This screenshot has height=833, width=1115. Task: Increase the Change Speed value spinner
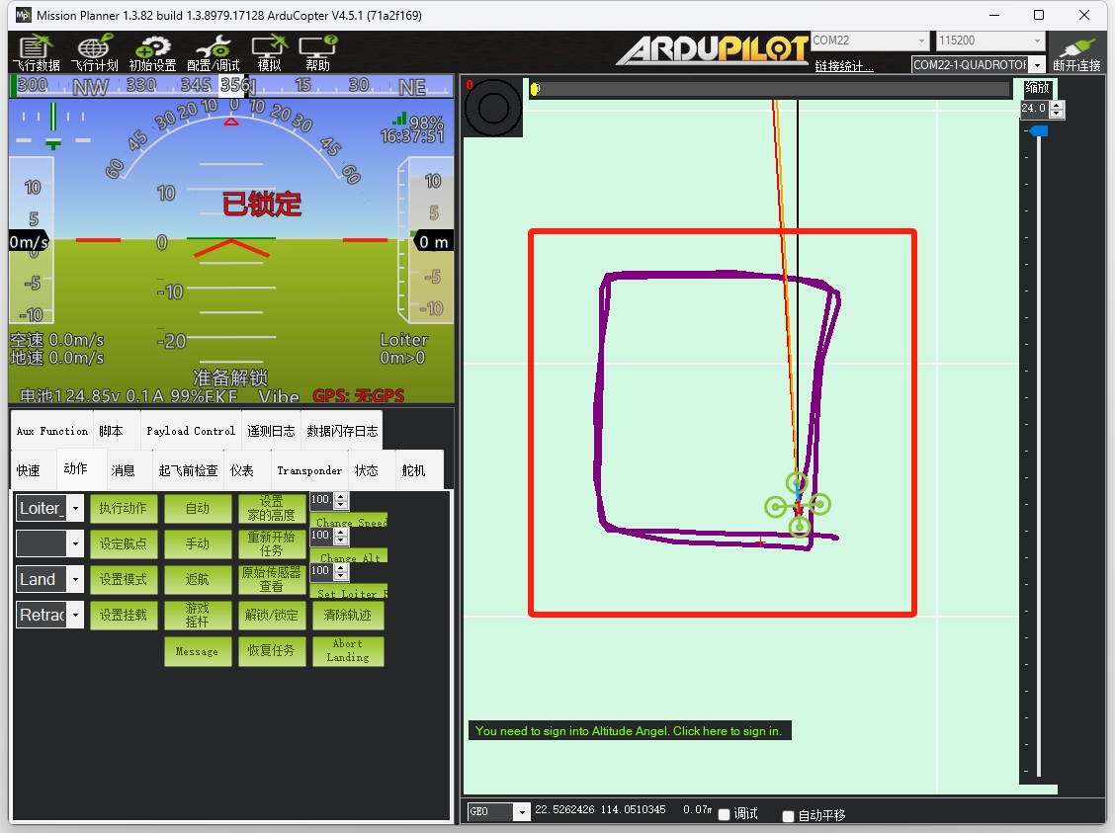(x=341, y=497)
